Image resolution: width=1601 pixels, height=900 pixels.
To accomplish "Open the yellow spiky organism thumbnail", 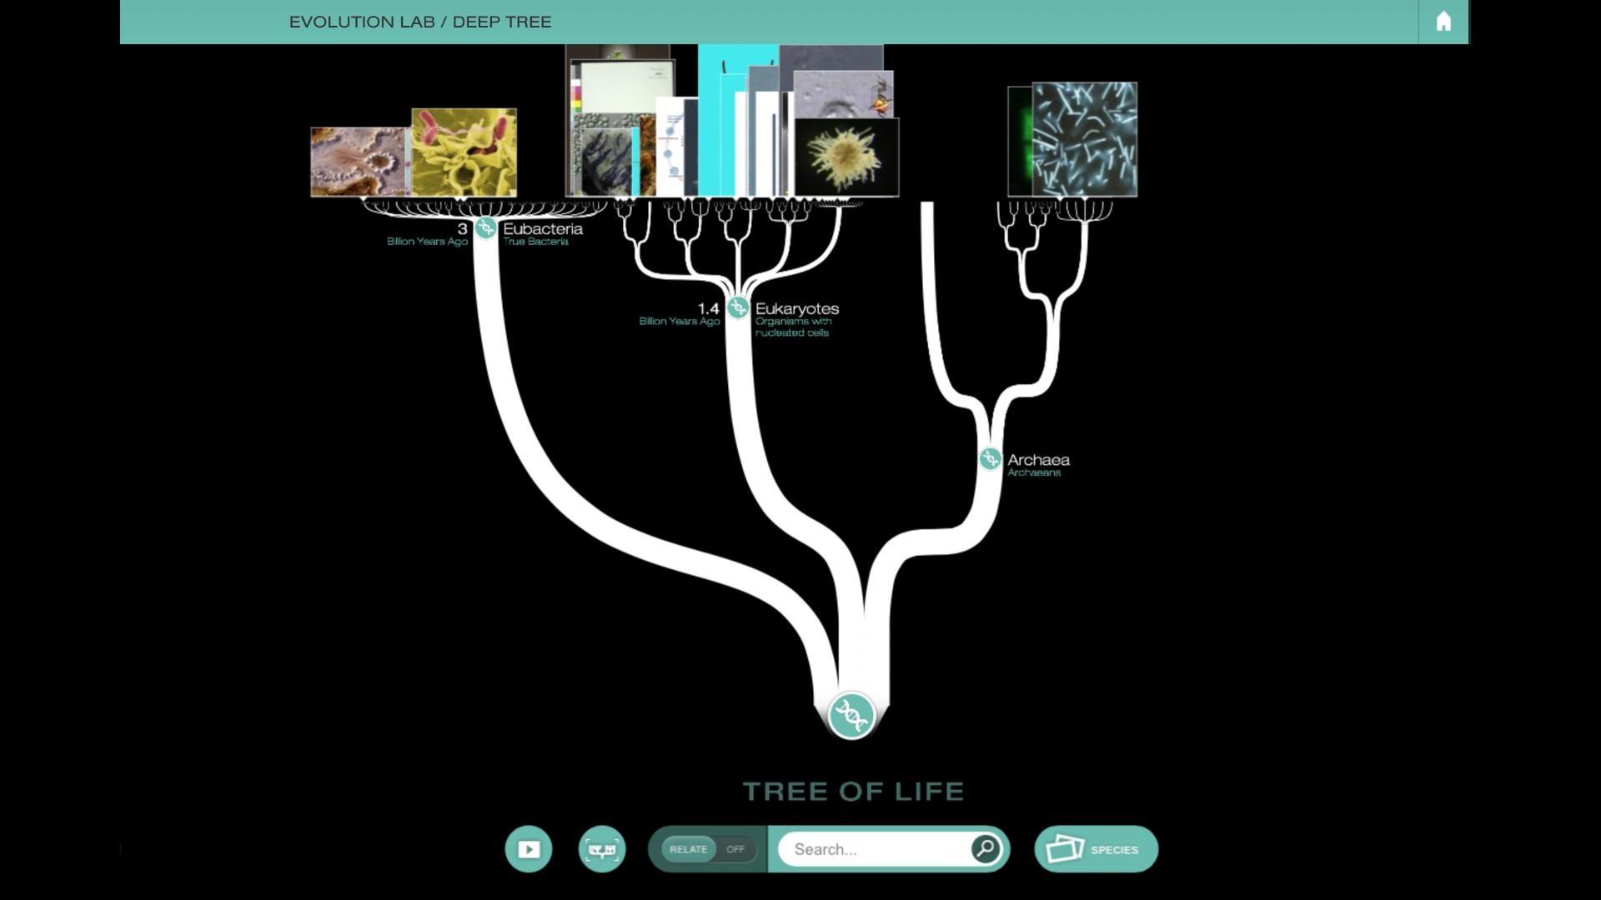I will click(x=846, y=157).
